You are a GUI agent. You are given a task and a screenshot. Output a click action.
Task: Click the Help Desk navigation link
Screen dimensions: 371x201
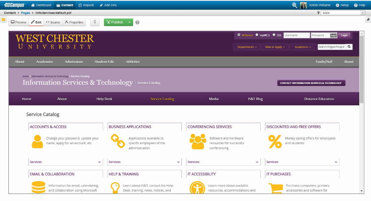click(104, 99)
